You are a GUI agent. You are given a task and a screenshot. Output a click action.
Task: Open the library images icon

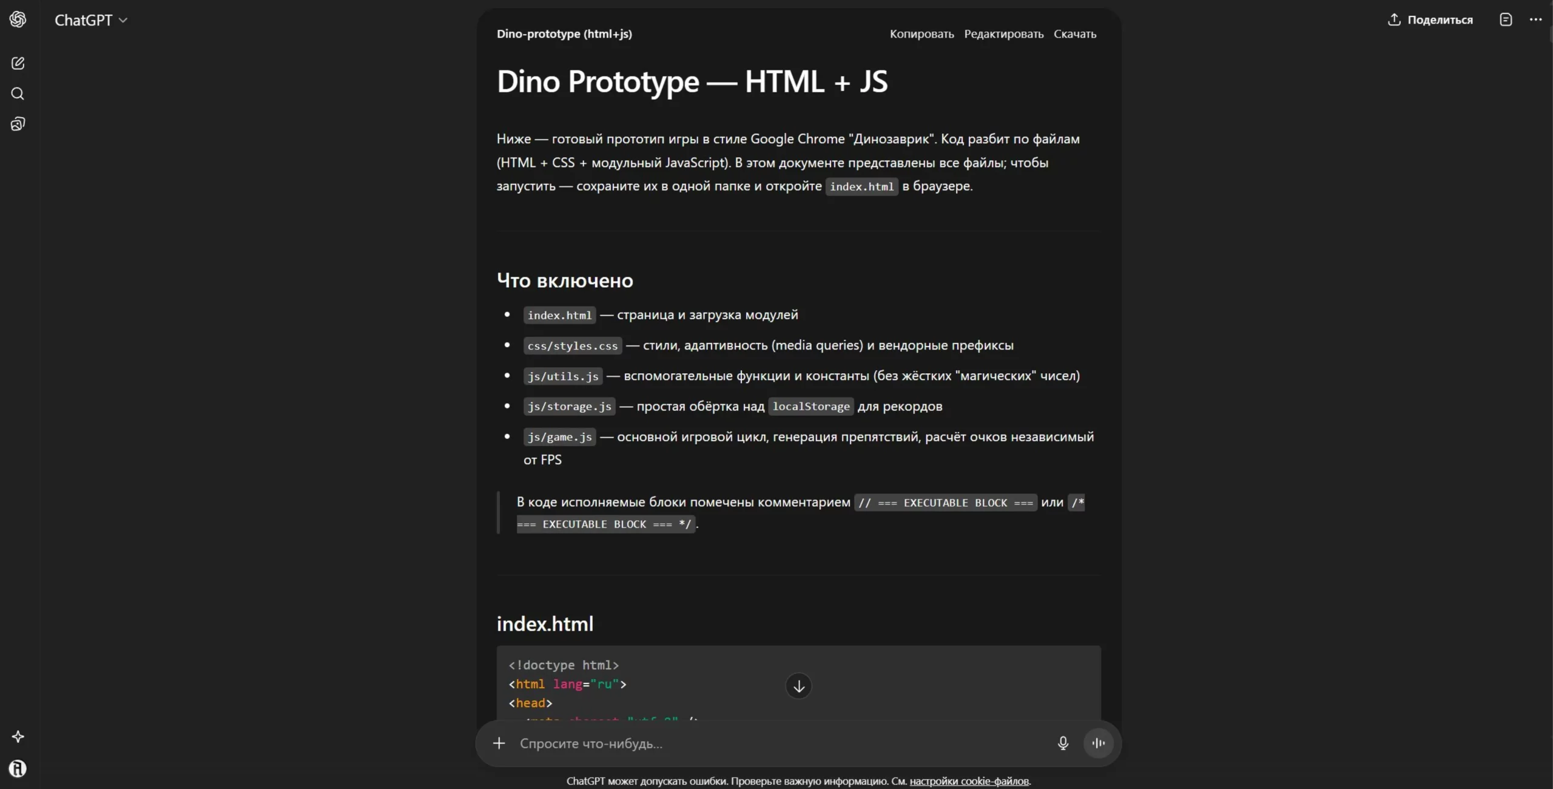coord(18,124)
